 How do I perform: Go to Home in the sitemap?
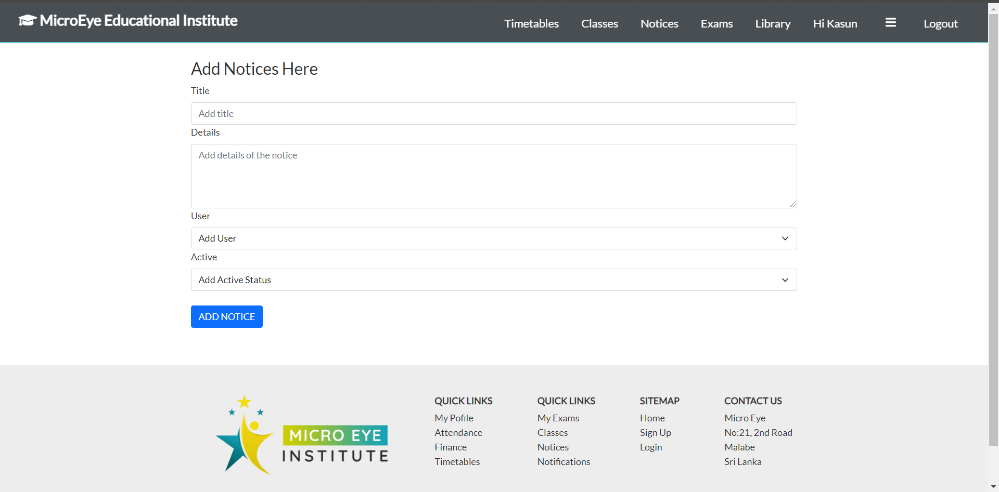click(x=652, y=418)
